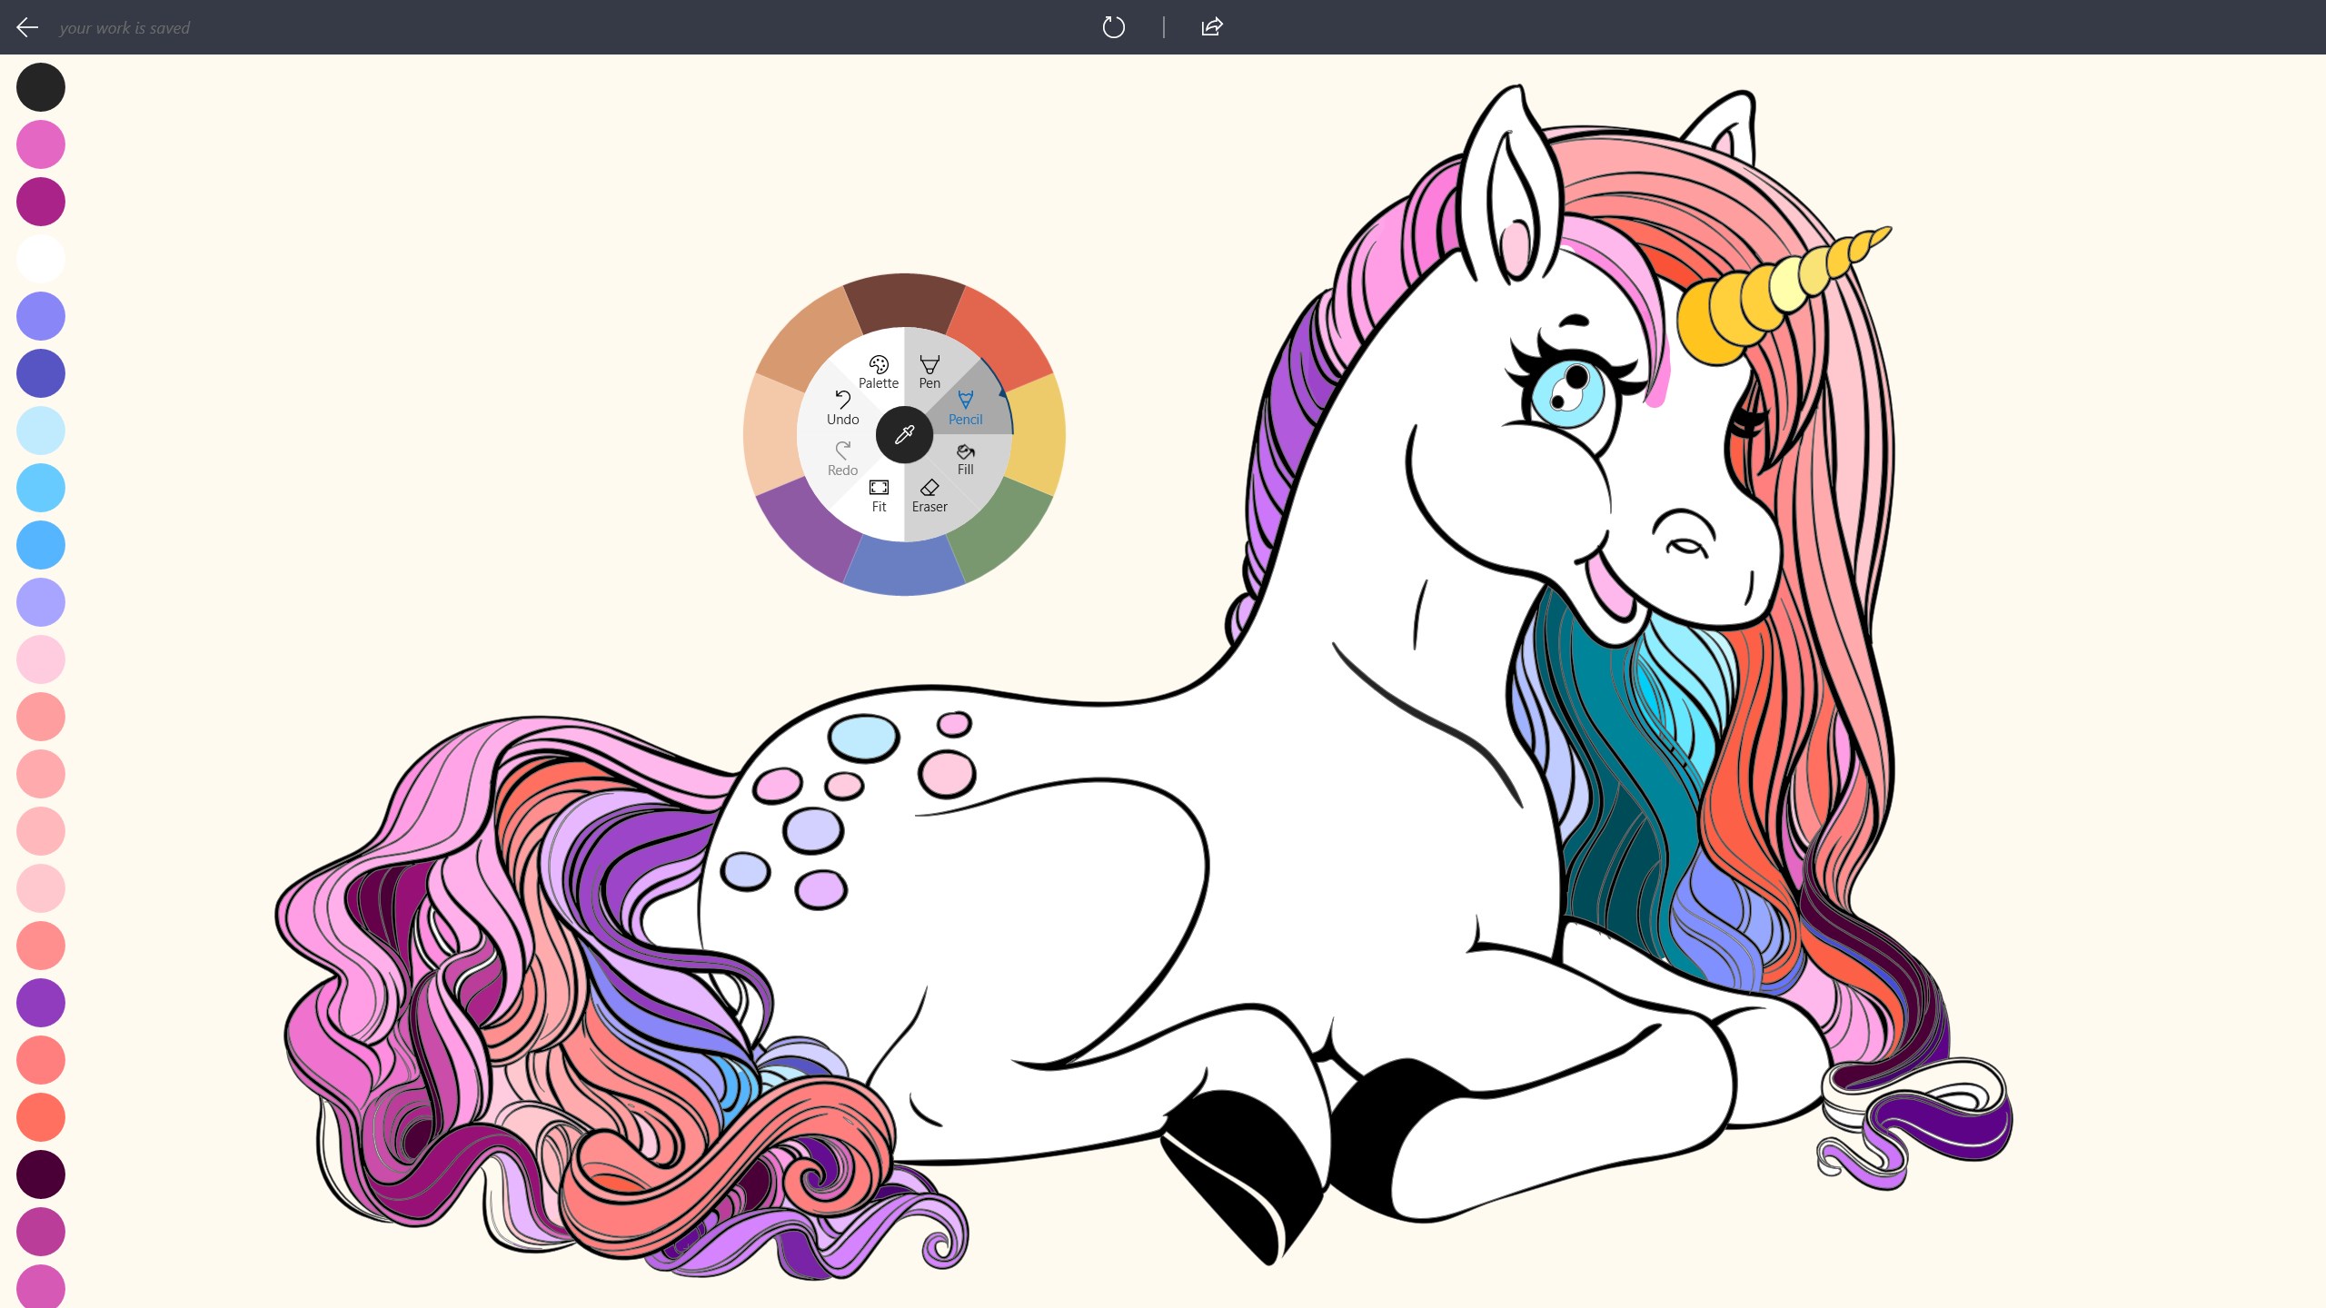The height and width of the screenshot is (1308, 2326).
Task: Pick the white swatch in the left palette
Action: 41,259
